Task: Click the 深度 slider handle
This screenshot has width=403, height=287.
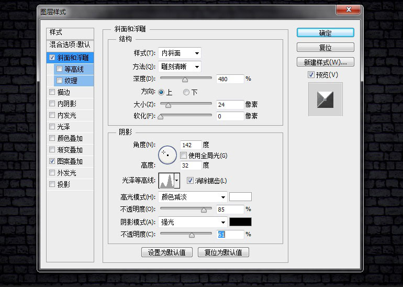Action: 185,80
